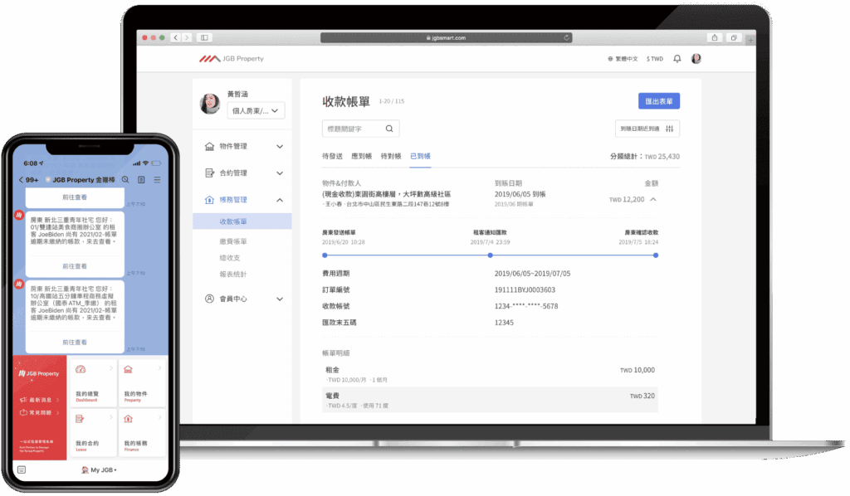Tap 前往查看 in the 10/高鐵站 message
Screen dimensions: 850x496
point(75,343)
